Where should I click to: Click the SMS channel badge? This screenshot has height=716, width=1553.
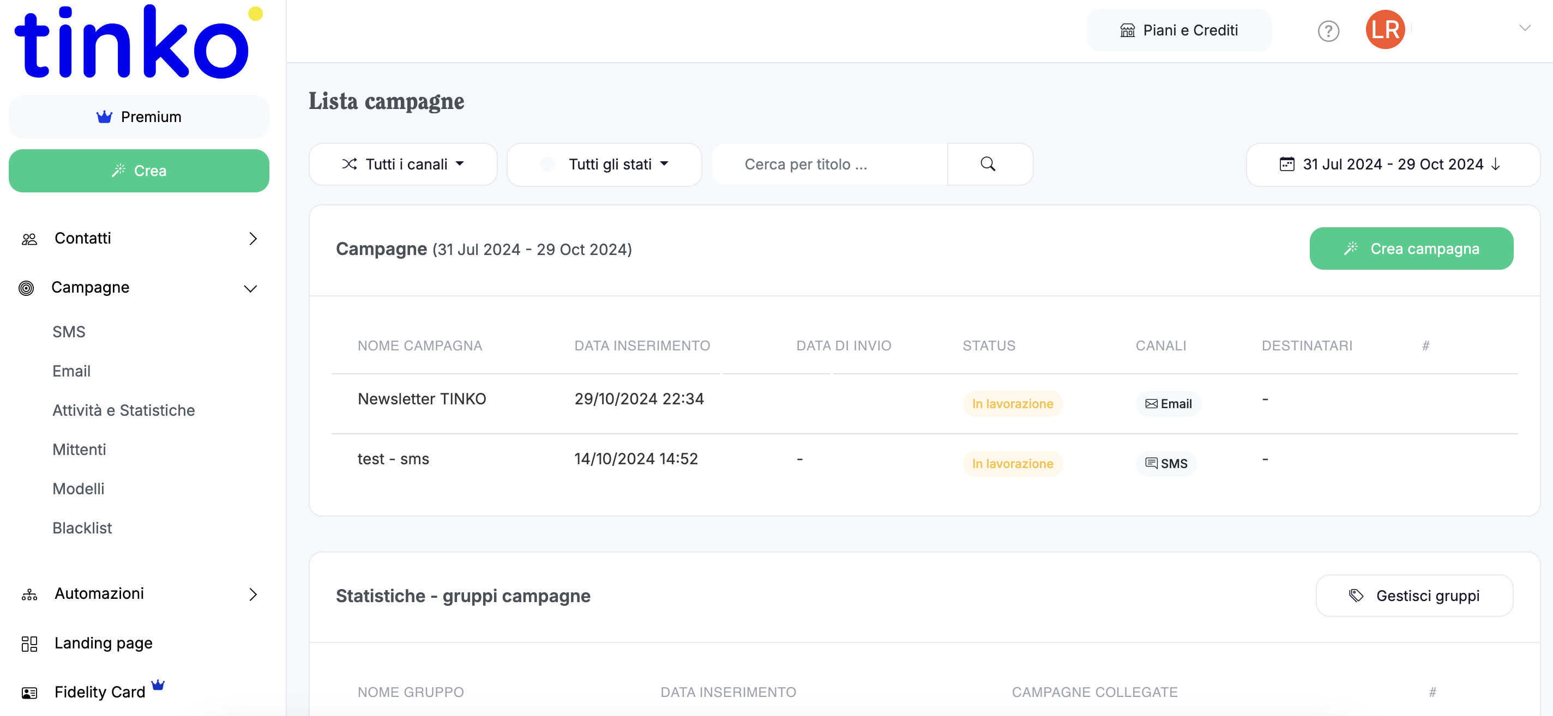[1166, 463]
